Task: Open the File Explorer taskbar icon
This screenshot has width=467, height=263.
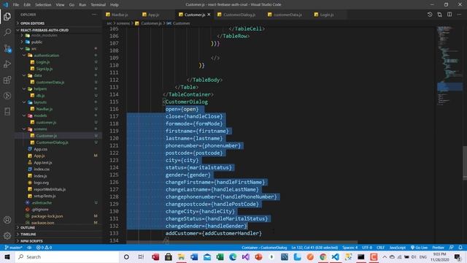Action: [181, 256]
